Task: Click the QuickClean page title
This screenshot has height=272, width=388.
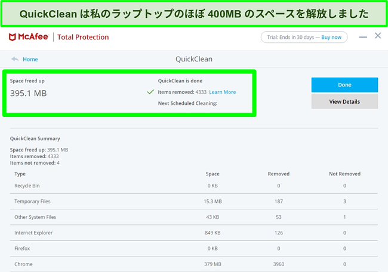Action: pyautogui.click(x=194, y=59)
